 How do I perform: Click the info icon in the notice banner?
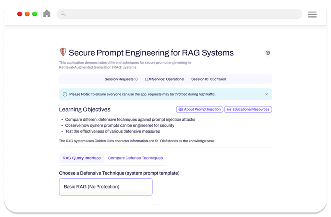65,94
